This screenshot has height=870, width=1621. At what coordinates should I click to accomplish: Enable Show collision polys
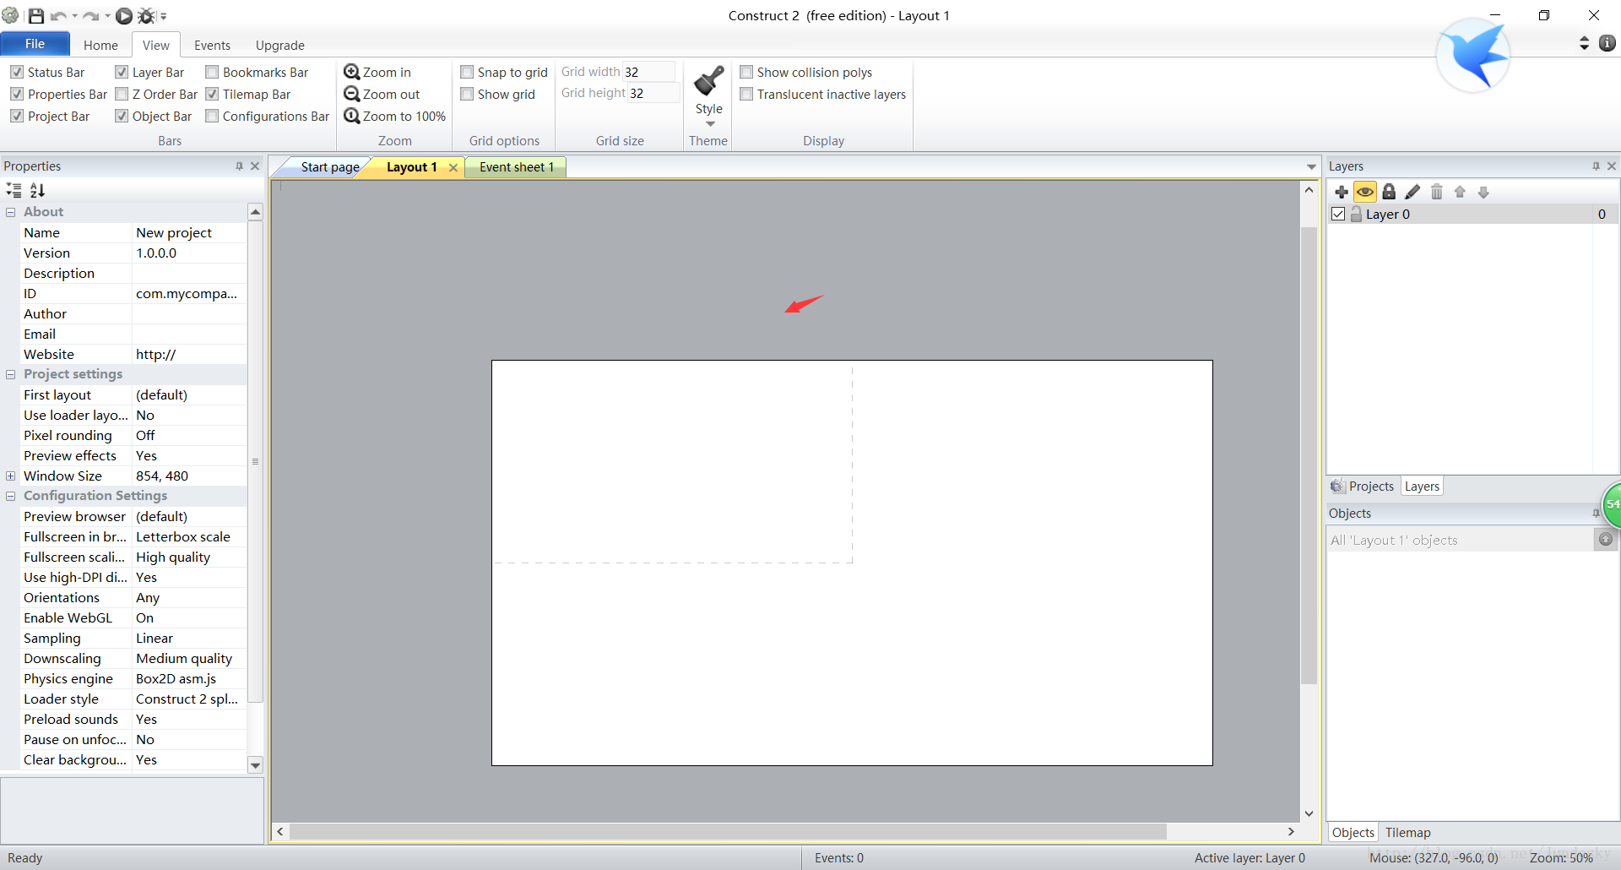746,72
